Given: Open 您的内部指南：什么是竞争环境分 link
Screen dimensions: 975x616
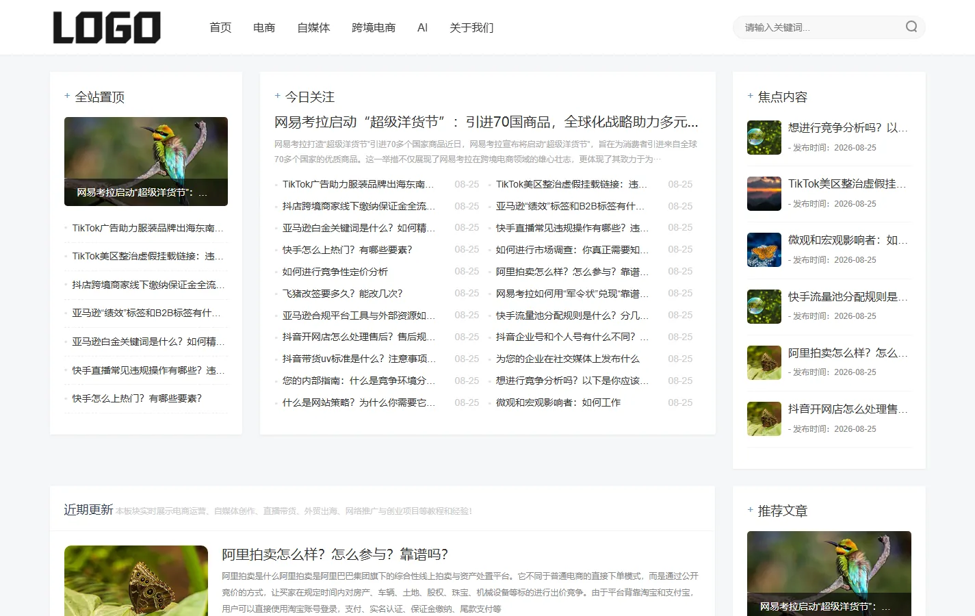Looking at the screenshot, I should tap(359, 381).
